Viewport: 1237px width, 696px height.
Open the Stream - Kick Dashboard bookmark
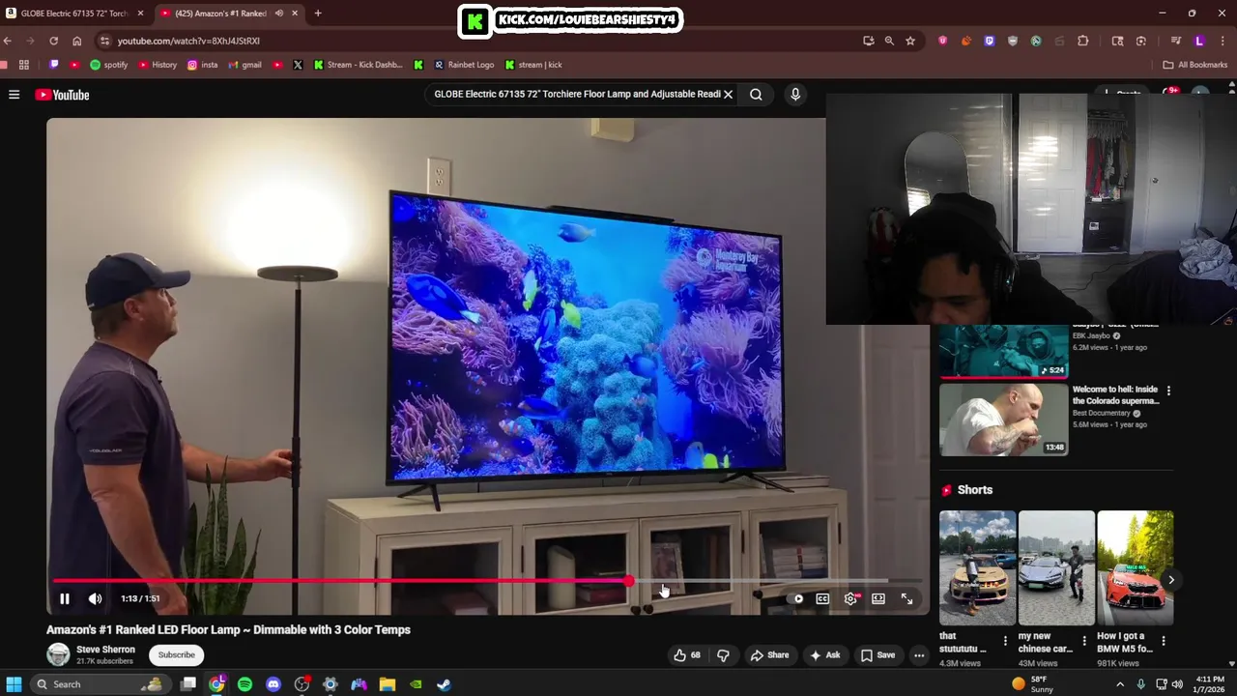(358, 65)
